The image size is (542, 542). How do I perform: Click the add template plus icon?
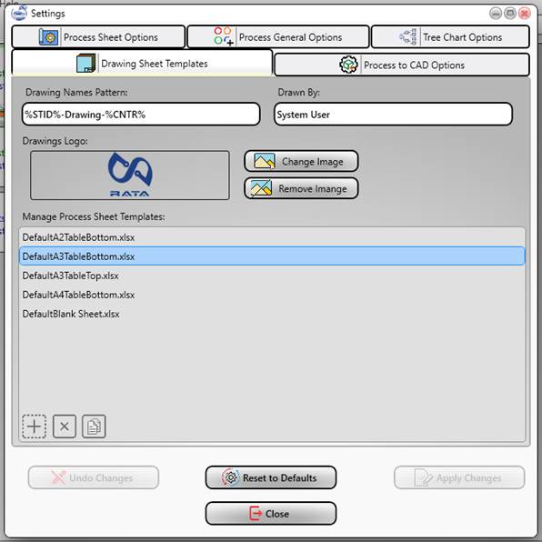point(34,427)
